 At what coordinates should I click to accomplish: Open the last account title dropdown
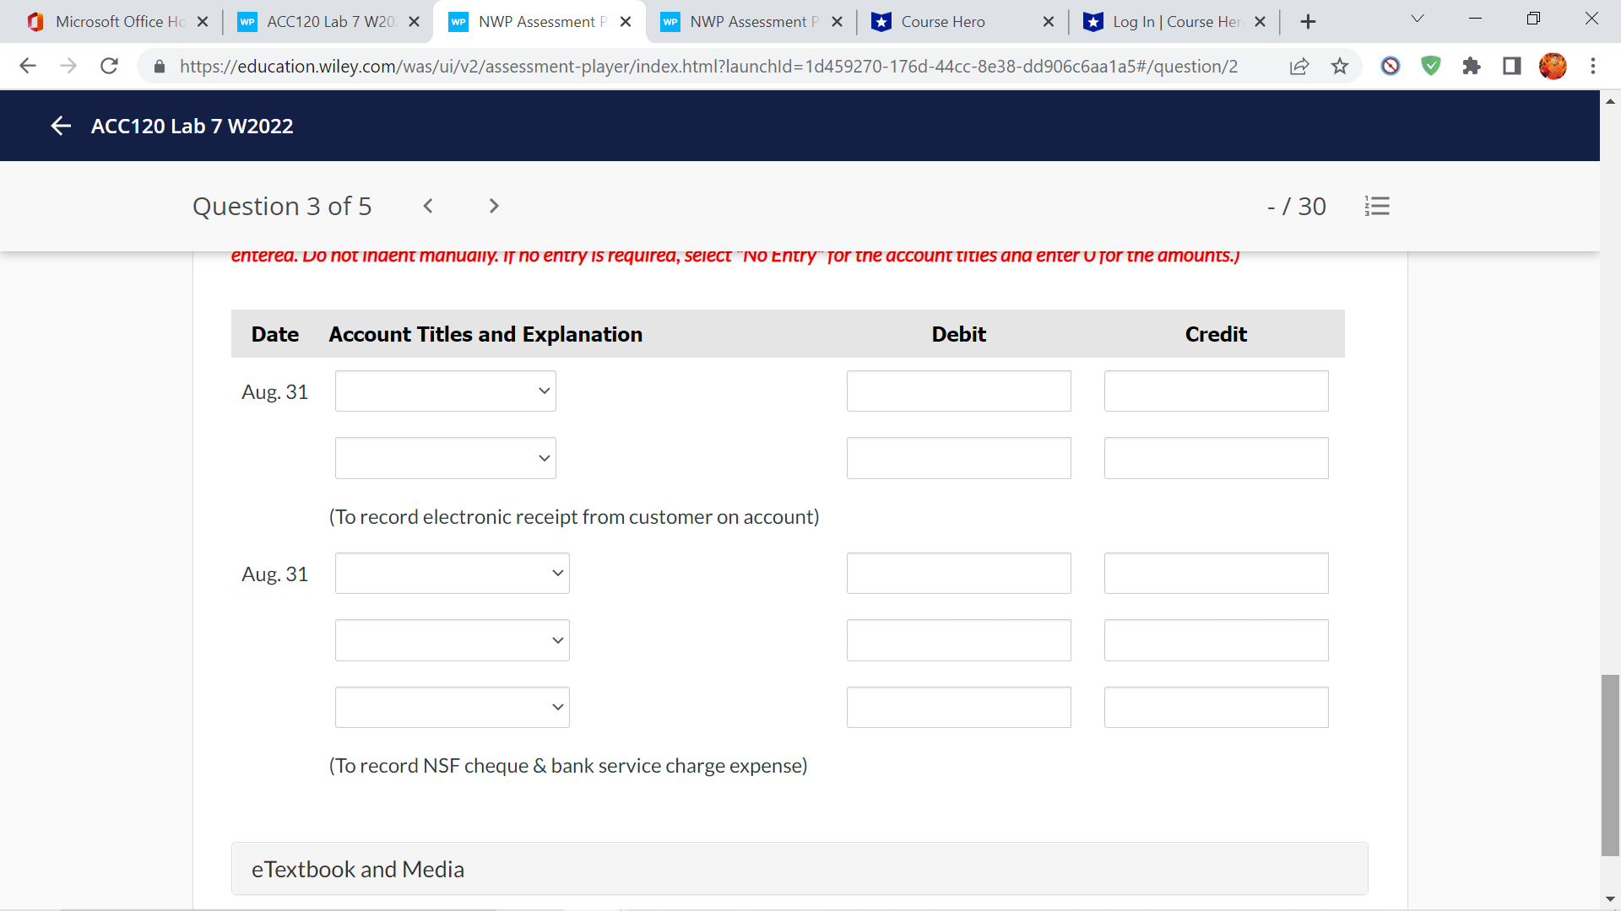[453, 707]
